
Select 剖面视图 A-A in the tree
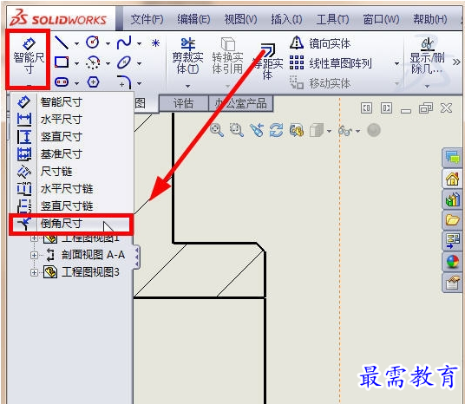(x=93, y=255)
